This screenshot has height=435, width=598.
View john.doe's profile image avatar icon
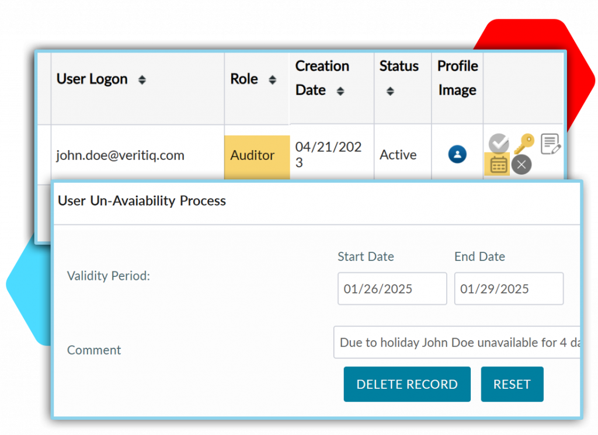[x=457, y=154]
